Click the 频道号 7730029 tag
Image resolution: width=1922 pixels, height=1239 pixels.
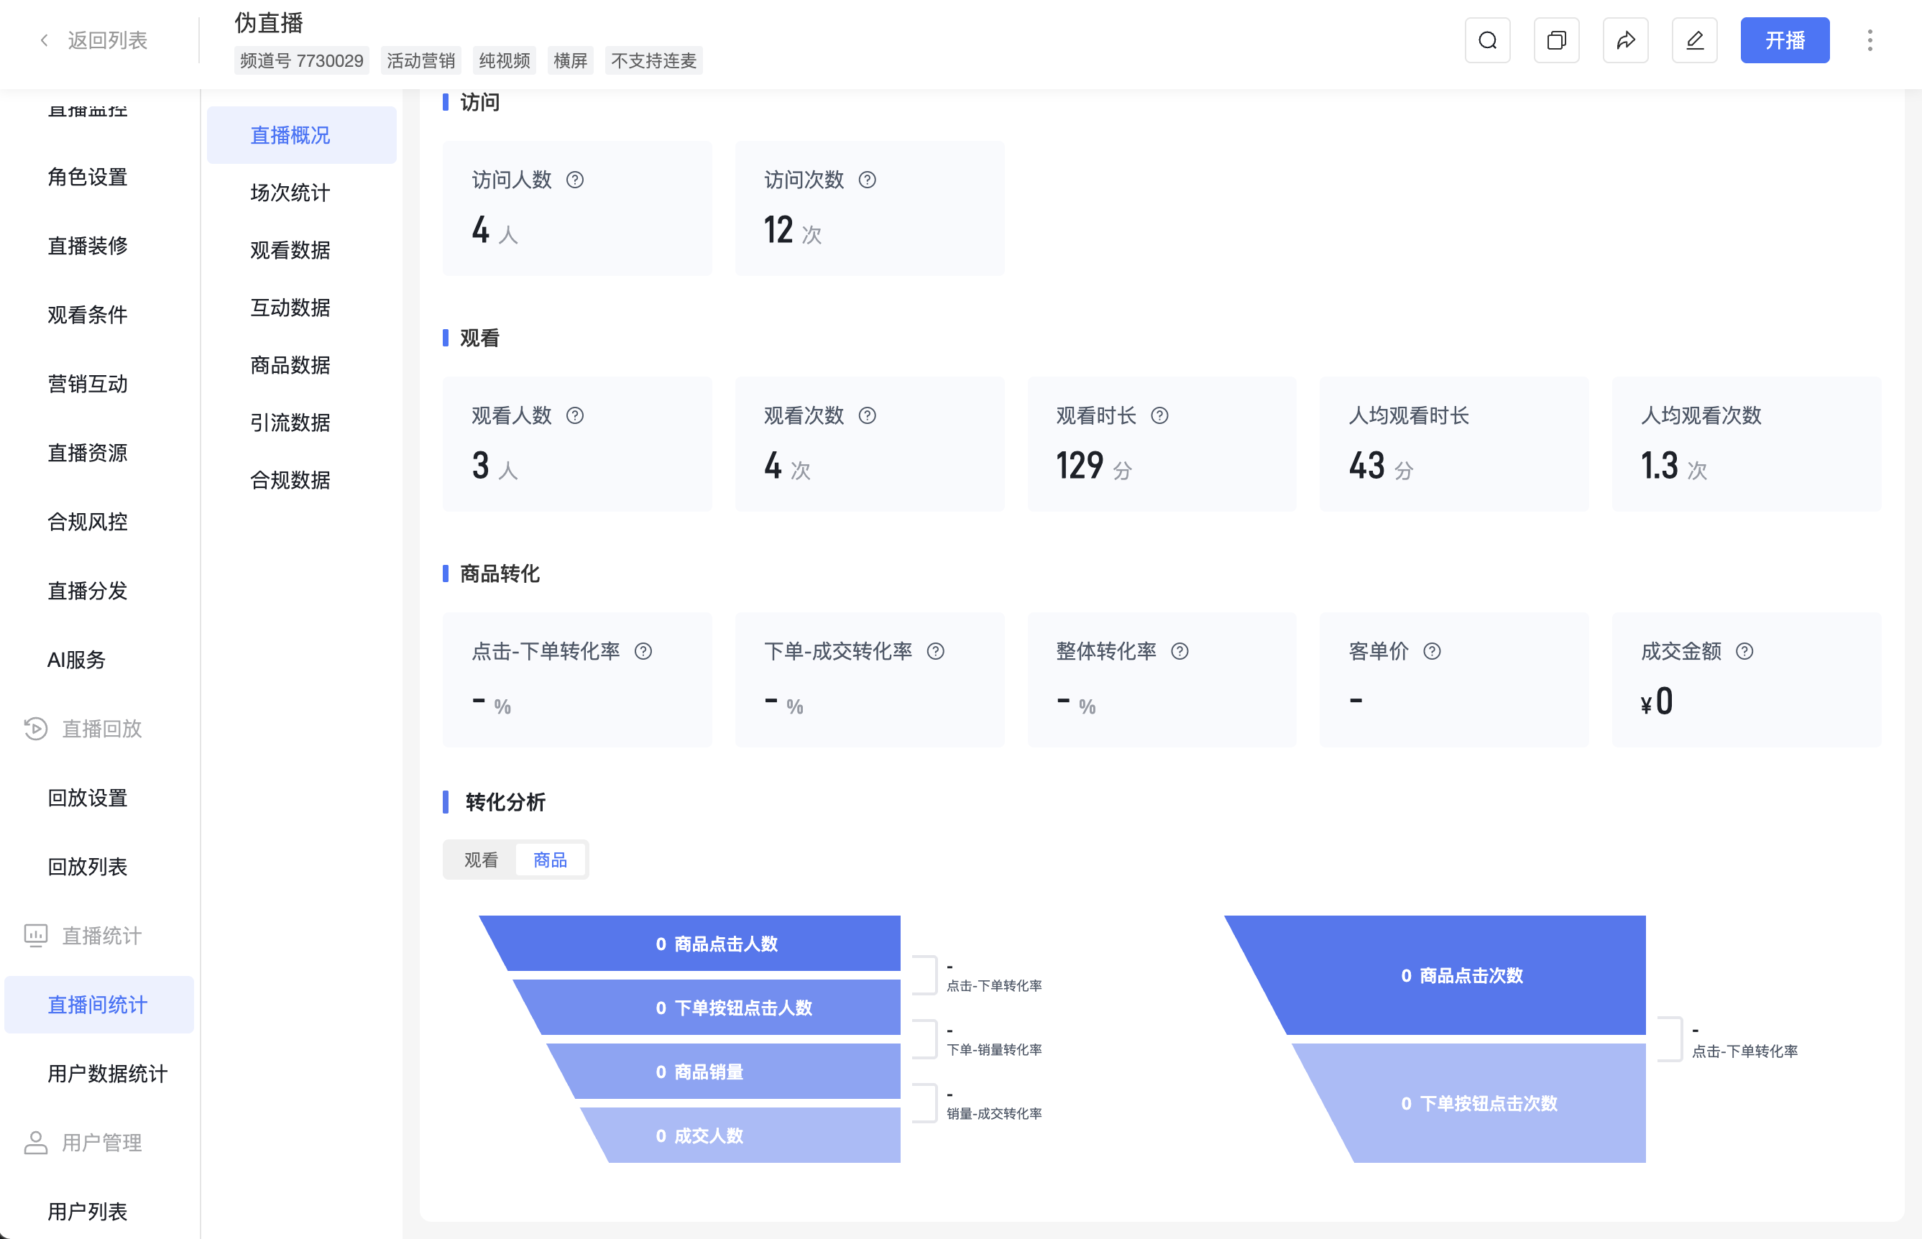(302, 60)
